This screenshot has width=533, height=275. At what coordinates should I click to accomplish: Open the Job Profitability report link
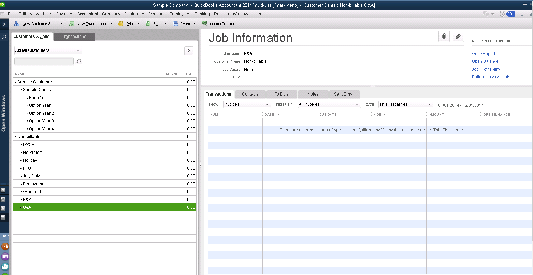coord(486,69)
